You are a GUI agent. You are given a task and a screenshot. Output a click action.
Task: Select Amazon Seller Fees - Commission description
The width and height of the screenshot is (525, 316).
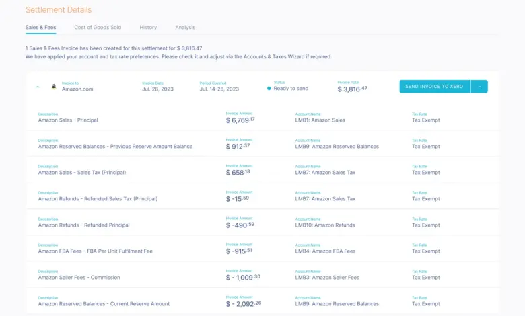click(x=79, y=278)
